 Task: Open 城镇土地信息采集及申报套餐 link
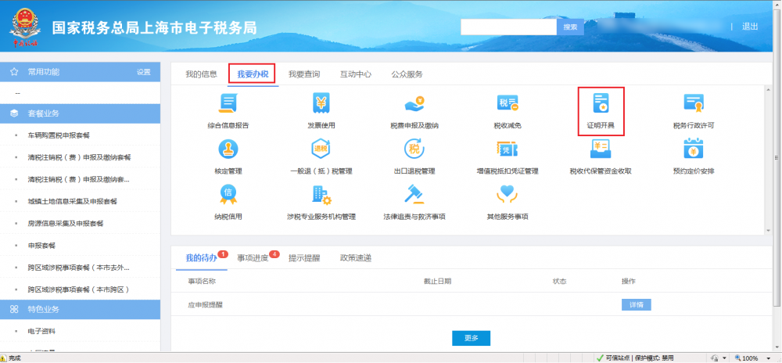(x=72, y=201)
